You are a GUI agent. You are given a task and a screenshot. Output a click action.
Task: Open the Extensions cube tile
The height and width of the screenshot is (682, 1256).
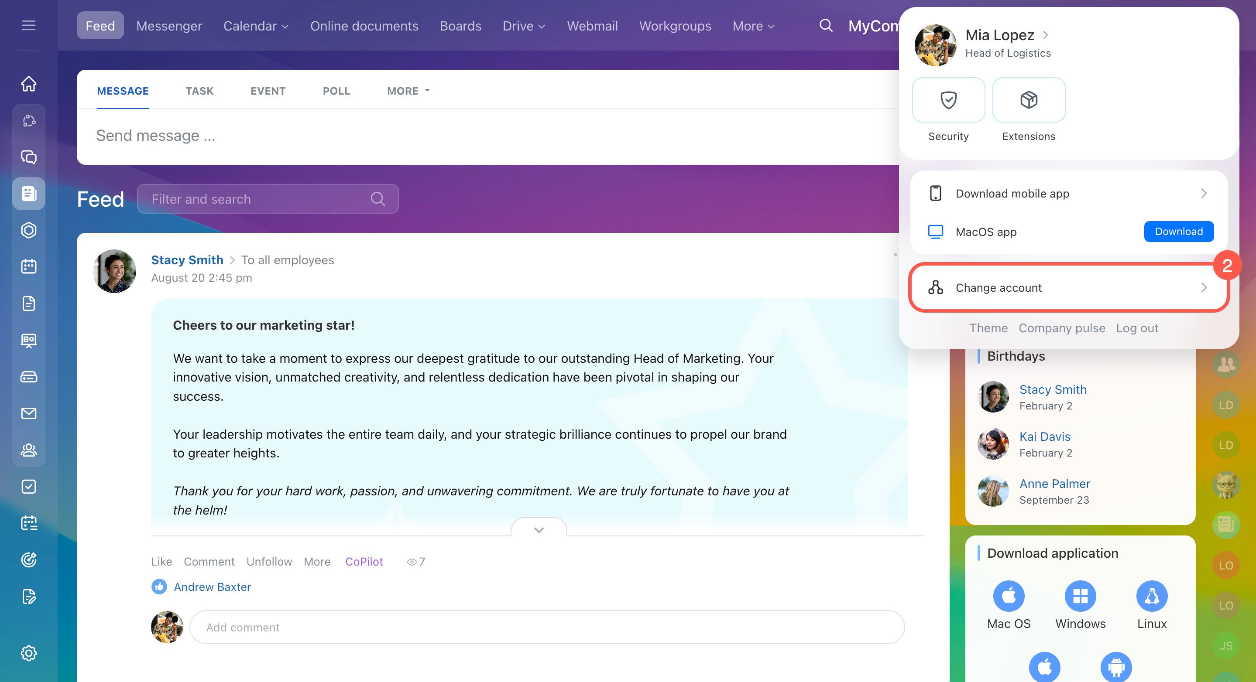pyautogui.click(x=1028, y=100)
